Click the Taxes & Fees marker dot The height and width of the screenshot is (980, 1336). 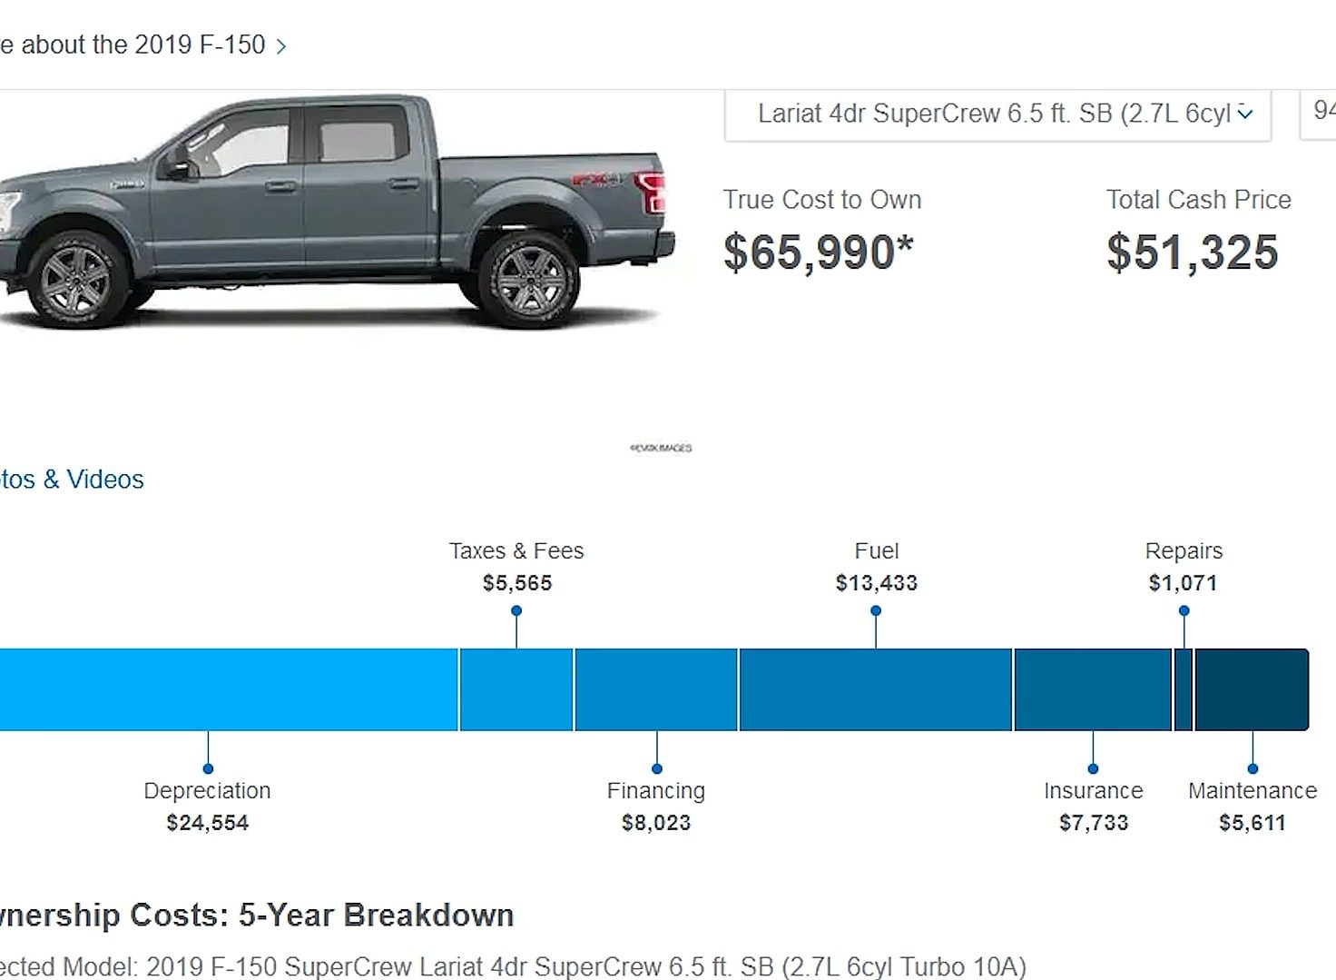(x=516, y=611)
